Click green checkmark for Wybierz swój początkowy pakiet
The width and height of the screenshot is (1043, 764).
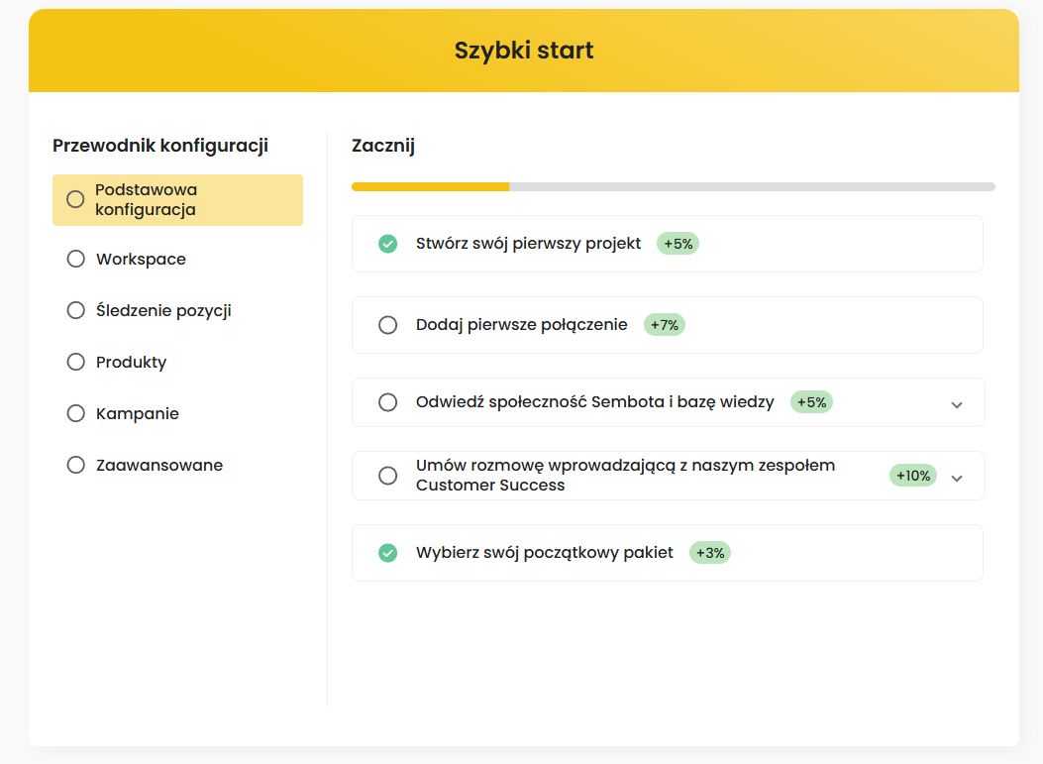pos(388,552)
